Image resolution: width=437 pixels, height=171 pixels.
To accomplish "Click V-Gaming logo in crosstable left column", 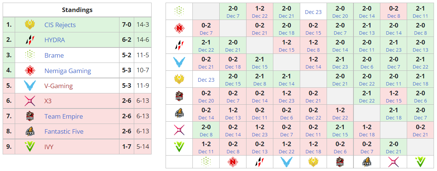I will click(179, 62).
